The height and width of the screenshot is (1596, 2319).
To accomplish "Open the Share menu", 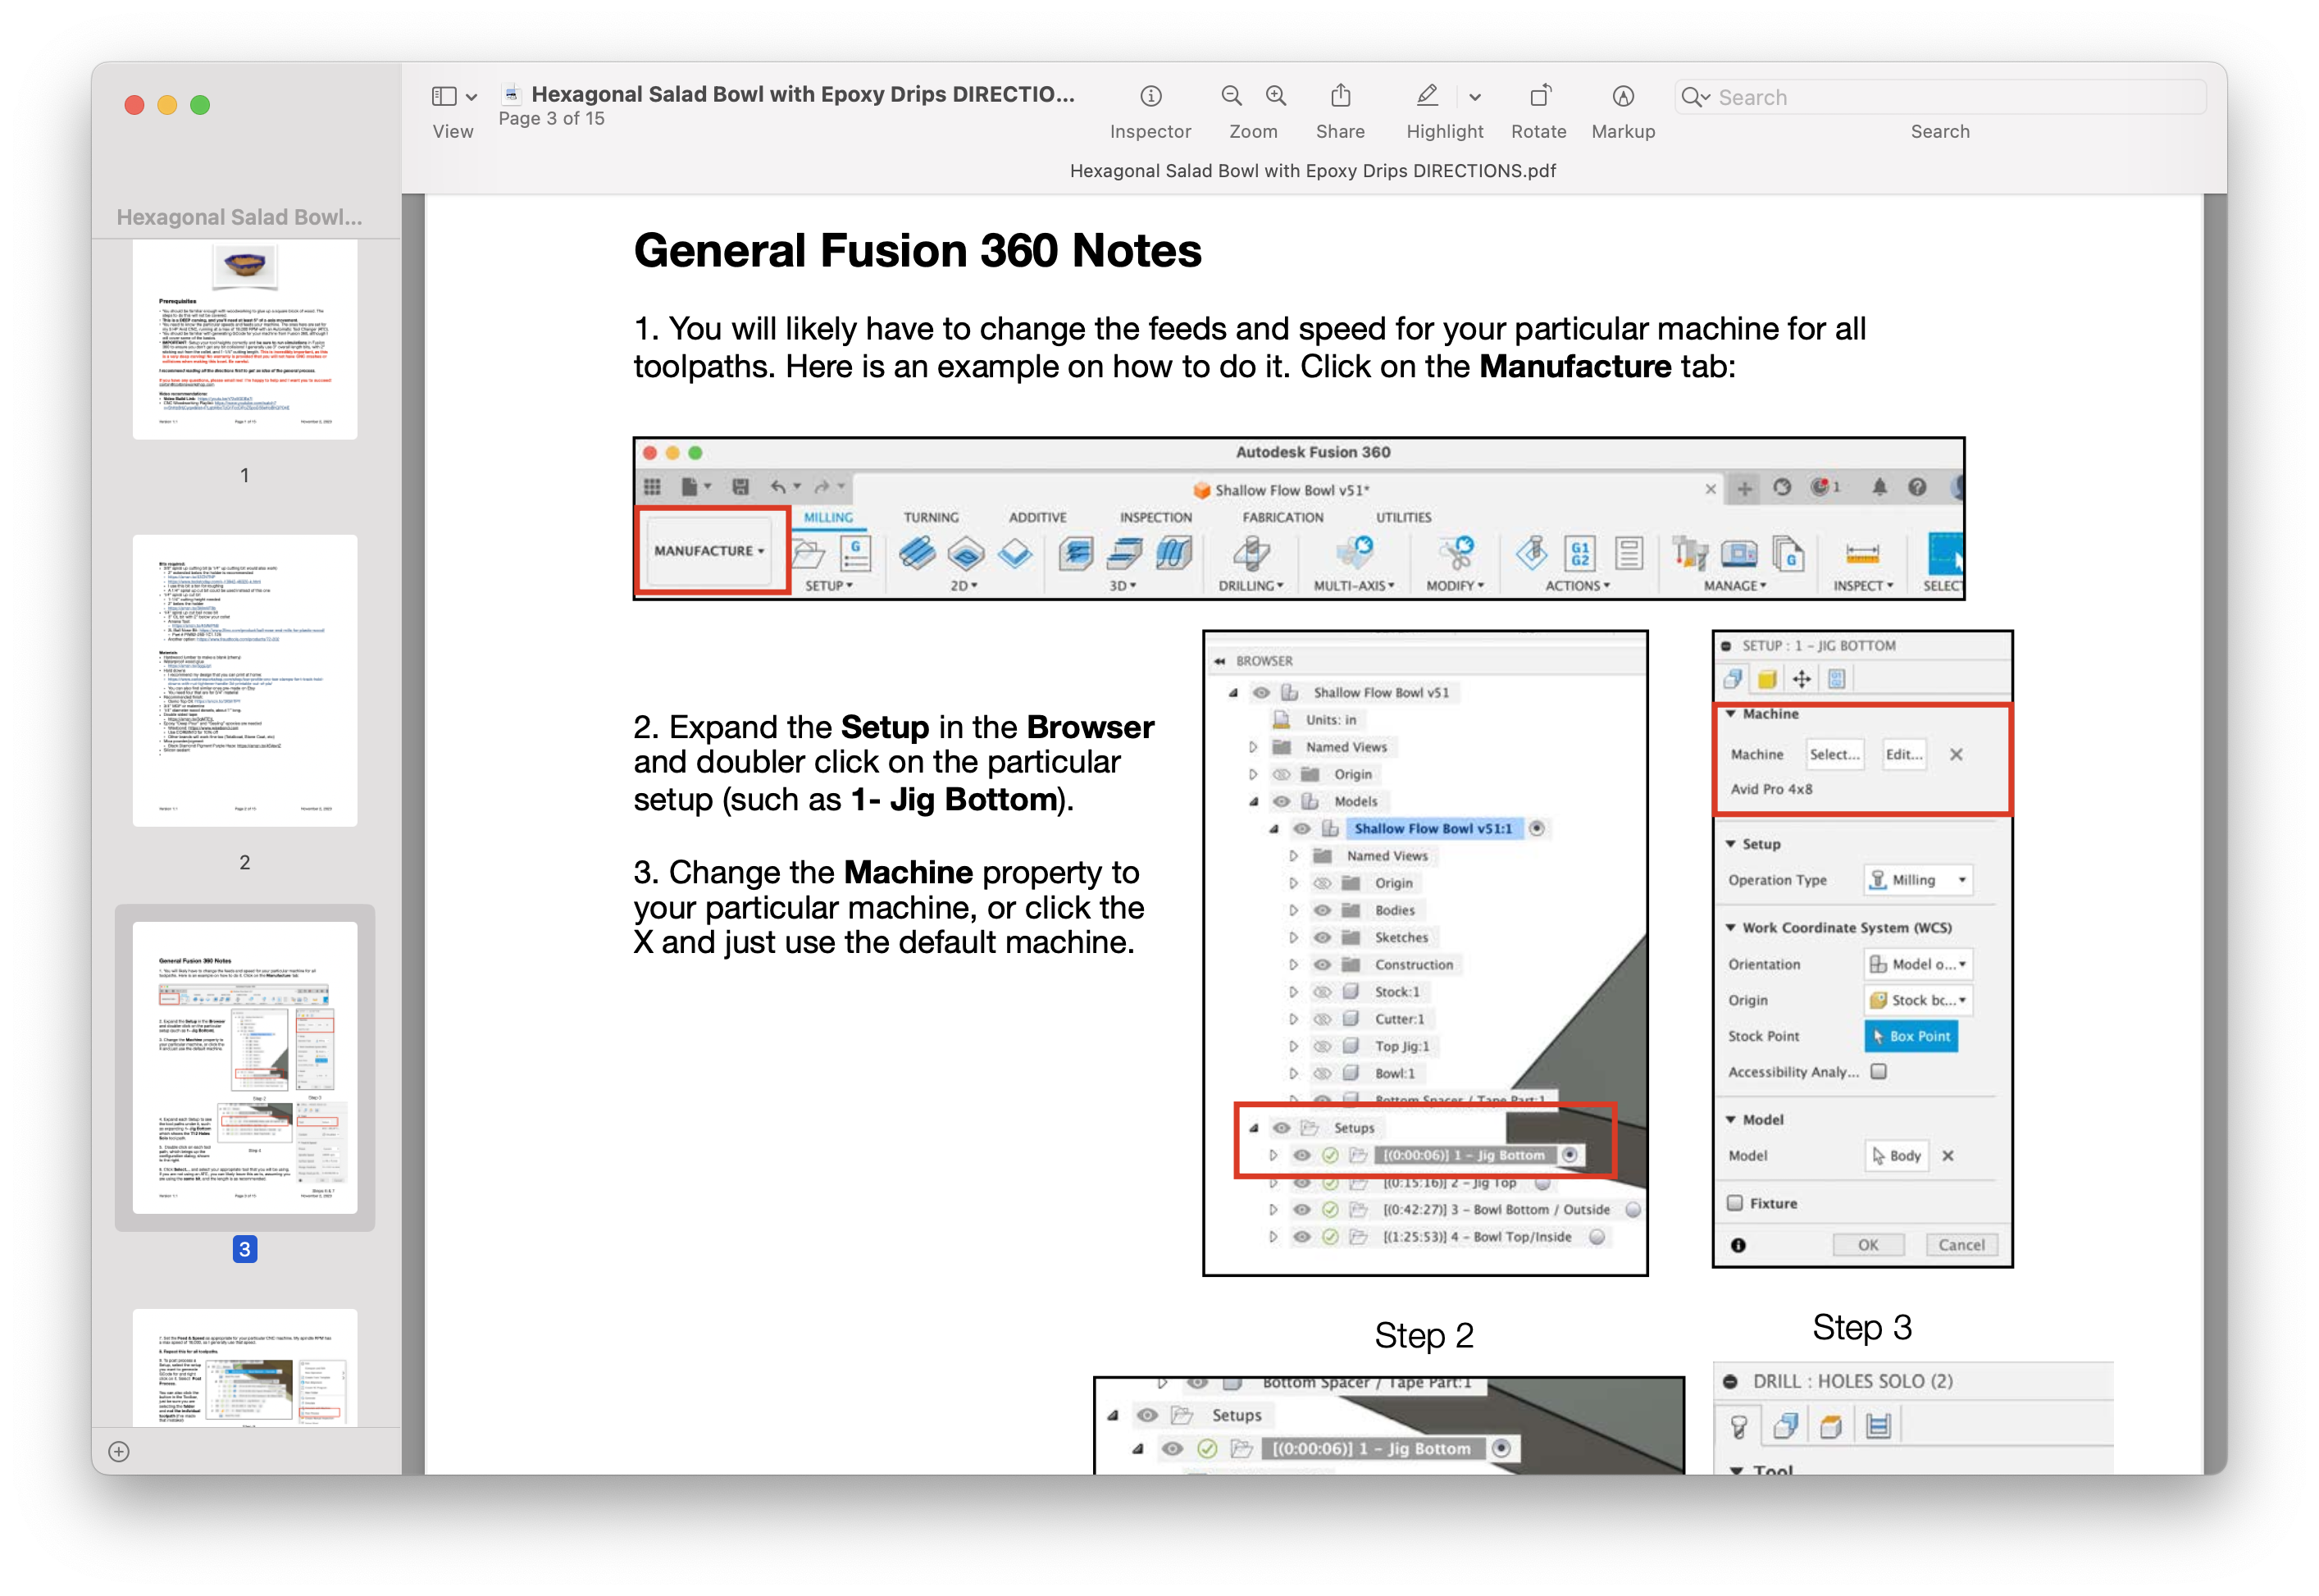I will coord(1341,96).
